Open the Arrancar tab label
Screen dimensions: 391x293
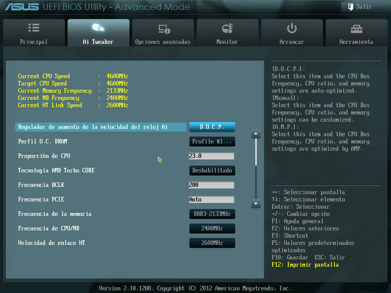click(x=292, y=42)
